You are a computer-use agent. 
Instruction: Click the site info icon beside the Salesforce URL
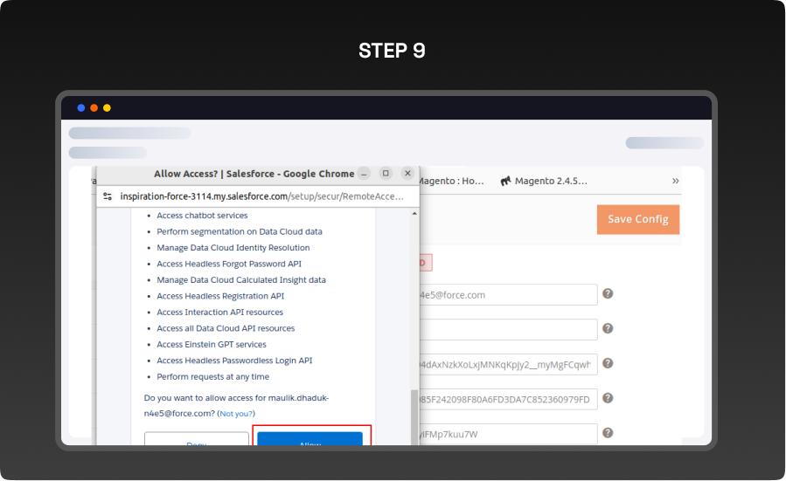coord(108,196)
